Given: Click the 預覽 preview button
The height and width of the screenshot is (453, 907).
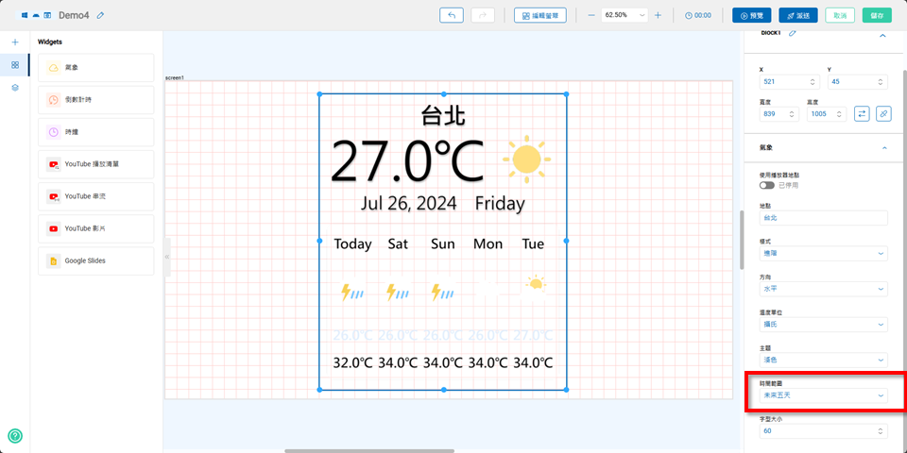Looking at the screenshot, I should tap(752, 15).
